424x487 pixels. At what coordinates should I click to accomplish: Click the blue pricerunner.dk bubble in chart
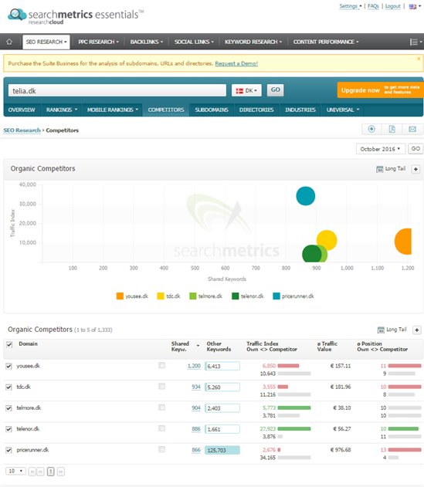pyautogui.click(x=306, y=196)
